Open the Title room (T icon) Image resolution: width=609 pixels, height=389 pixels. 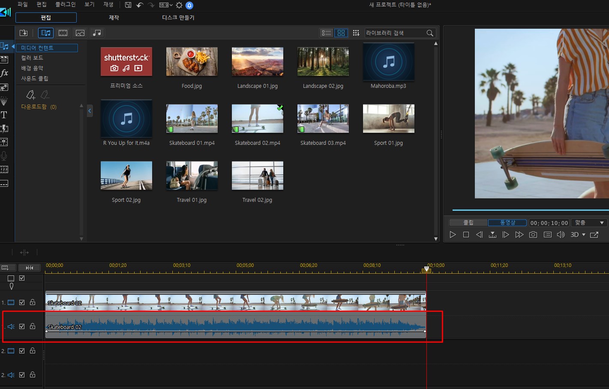pyautogui.click(x=4, y=115)
